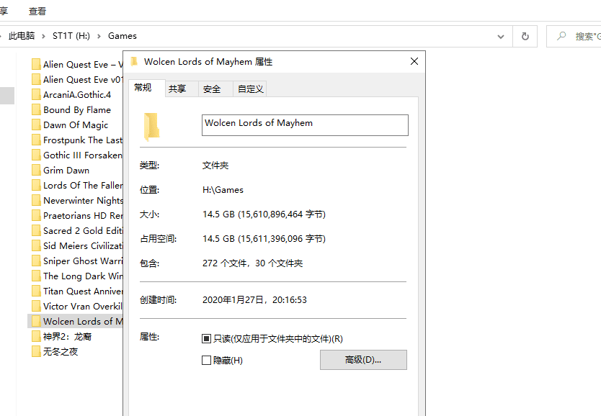The height and width of the screenshot is (416, 601).
Task: Click Alien Quest Eve v01 folder icon
Action: click(x=37, y=80)
